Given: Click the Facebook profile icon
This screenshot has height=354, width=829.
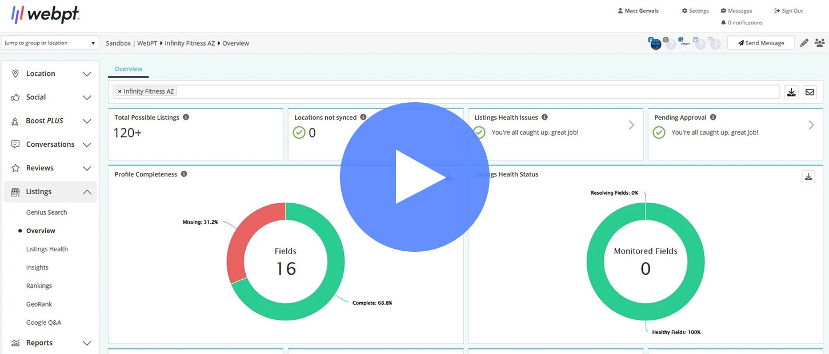Looking at the screenshot, I should click(x=655, y=43).
